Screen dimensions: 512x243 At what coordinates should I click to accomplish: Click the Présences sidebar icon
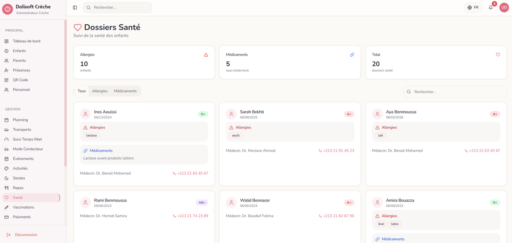pyautogui.click(x=6, y=70)
